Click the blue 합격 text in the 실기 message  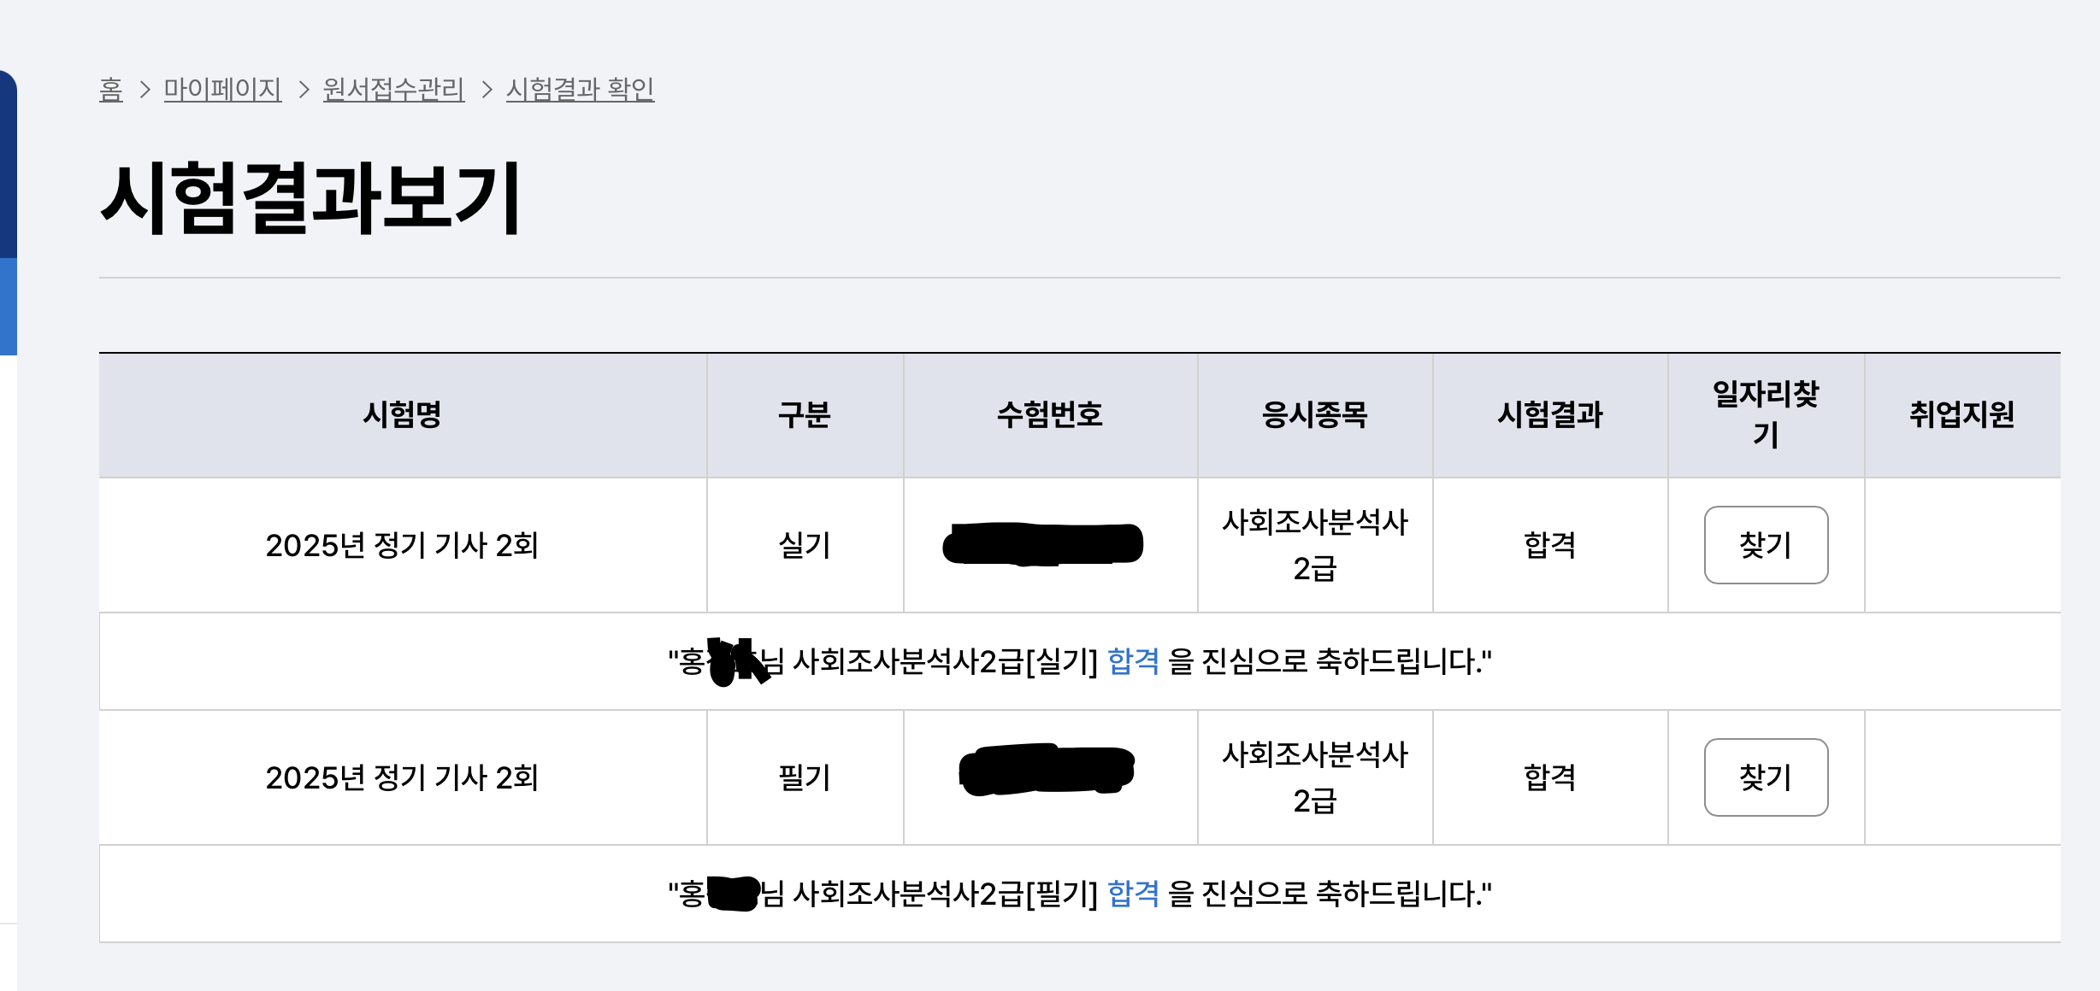click(1133, 661)
